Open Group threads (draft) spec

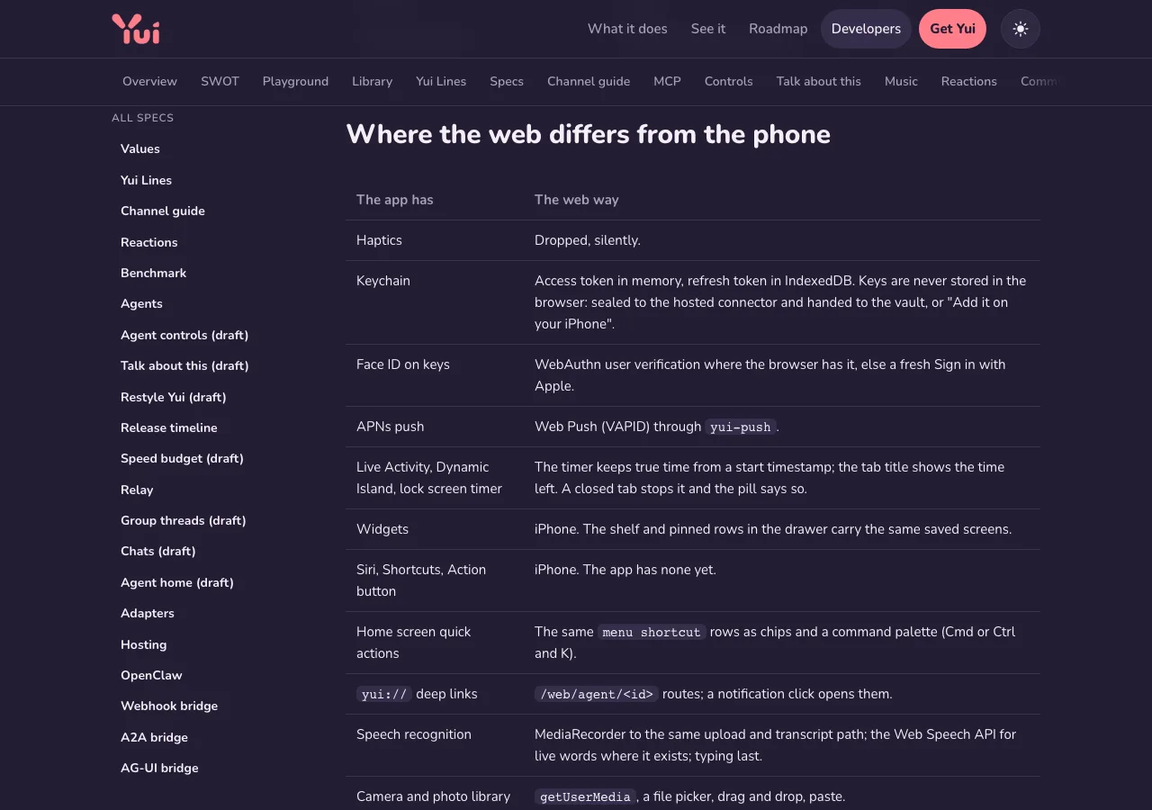point(184,520)
